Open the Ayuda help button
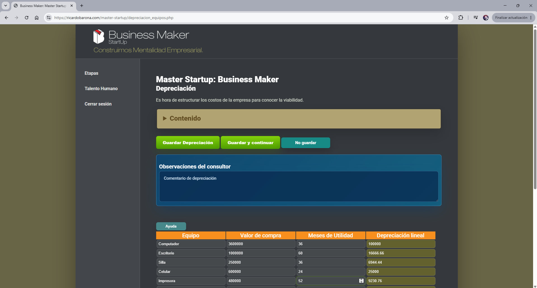Viewport: 537px width, 288px height. (x=171, y=226)
